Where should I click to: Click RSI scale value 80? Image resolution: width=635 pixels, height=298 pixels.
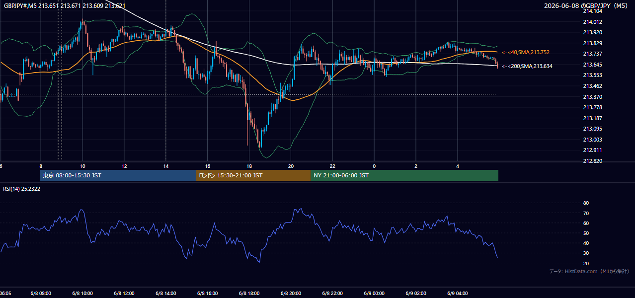[586, 203]
